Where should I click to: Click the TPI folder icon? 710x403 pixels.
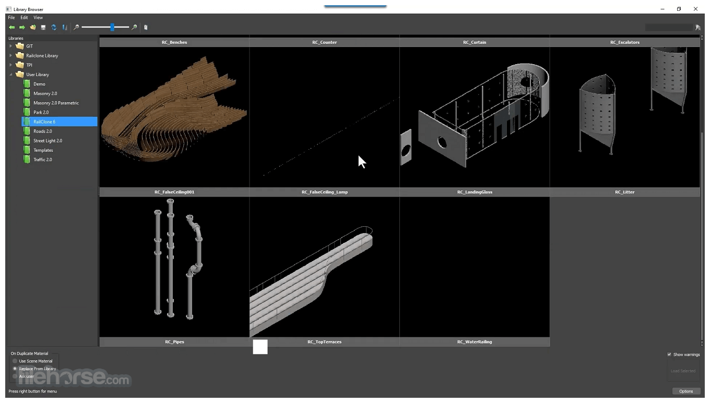pos(20,65)
